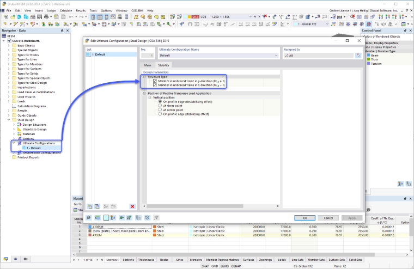Image resolution: width=414 pixels, height=269 pixels.
Task: Click the Save file icon in the main toolbar
Action: click(40, 17)
